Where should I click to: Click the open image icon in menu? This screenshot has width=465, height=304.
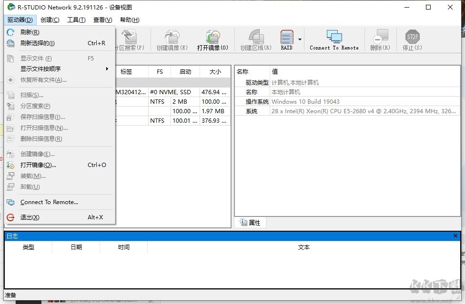[10, 165]
